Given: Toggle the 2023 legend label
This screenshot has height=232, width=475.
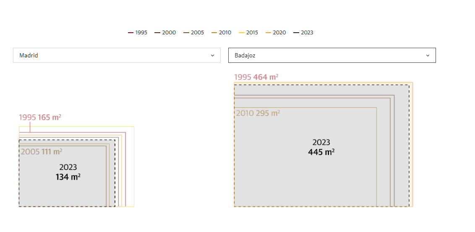Looking at the screenshot, I should tap(307, 33).
